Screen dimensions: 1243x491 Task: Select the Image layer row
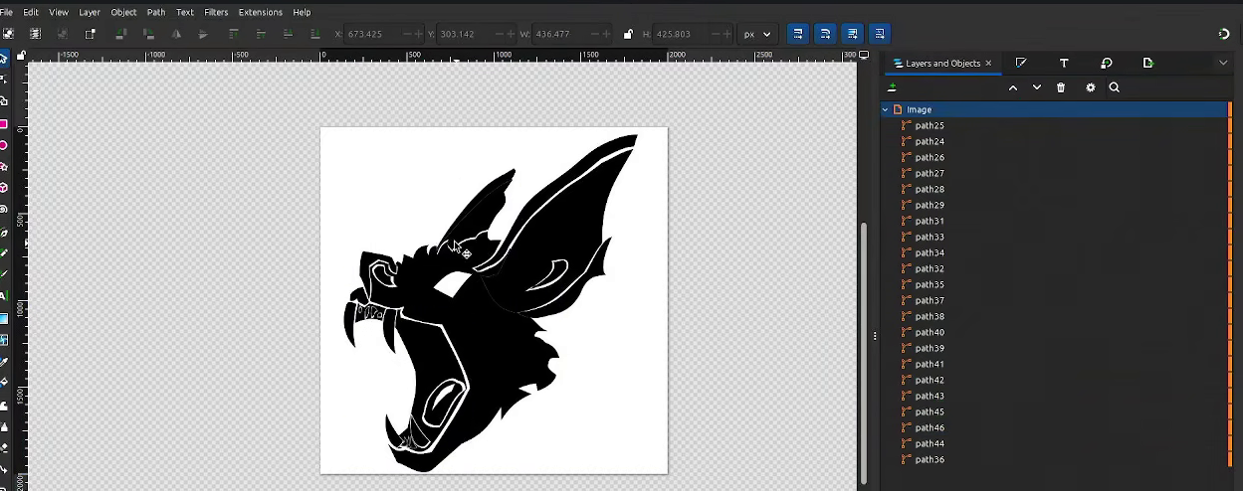coord(1055,109)
